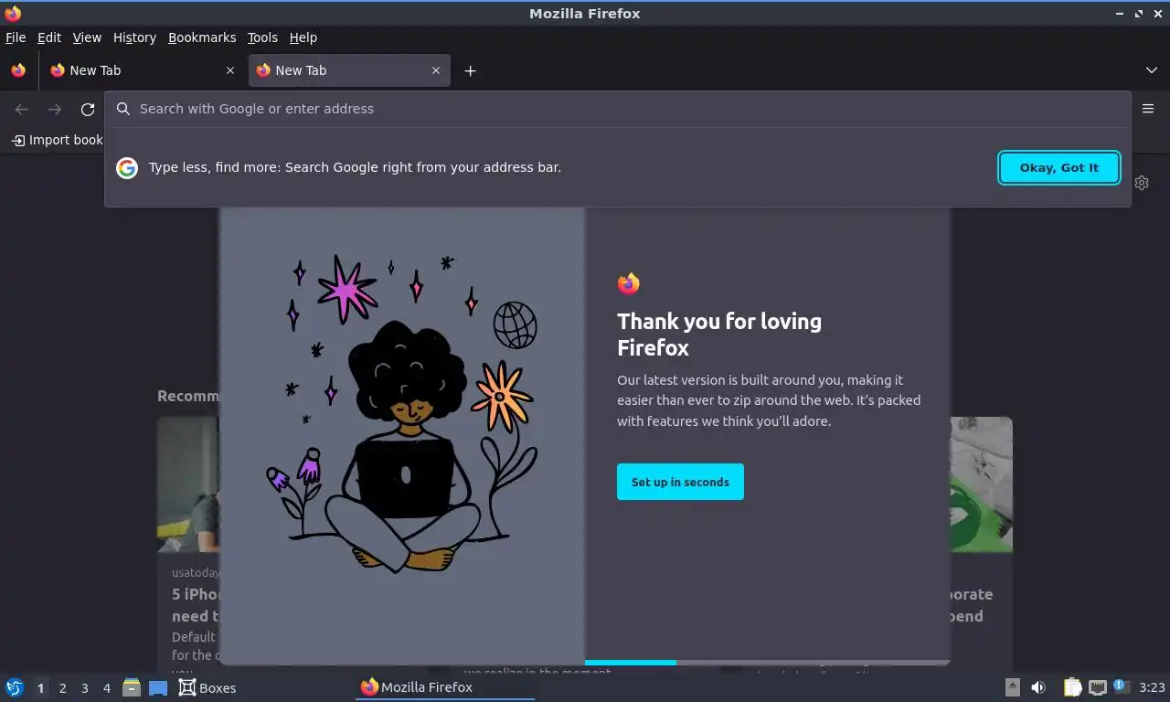Open the History menu
Viewport: 1170px width, 702px height.
[134, 37]
